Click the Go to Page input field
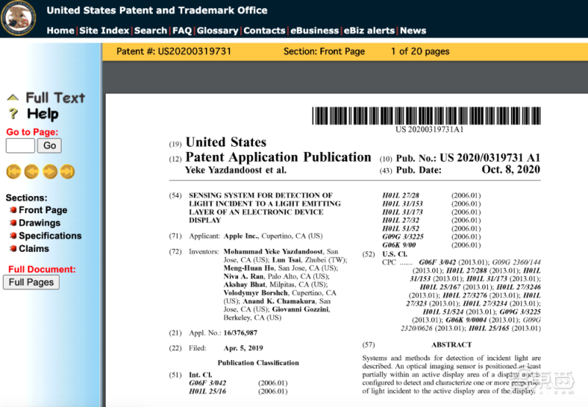The width and height of the screenshot is (588, 407). pyautogui.click(x=21, y=145)
